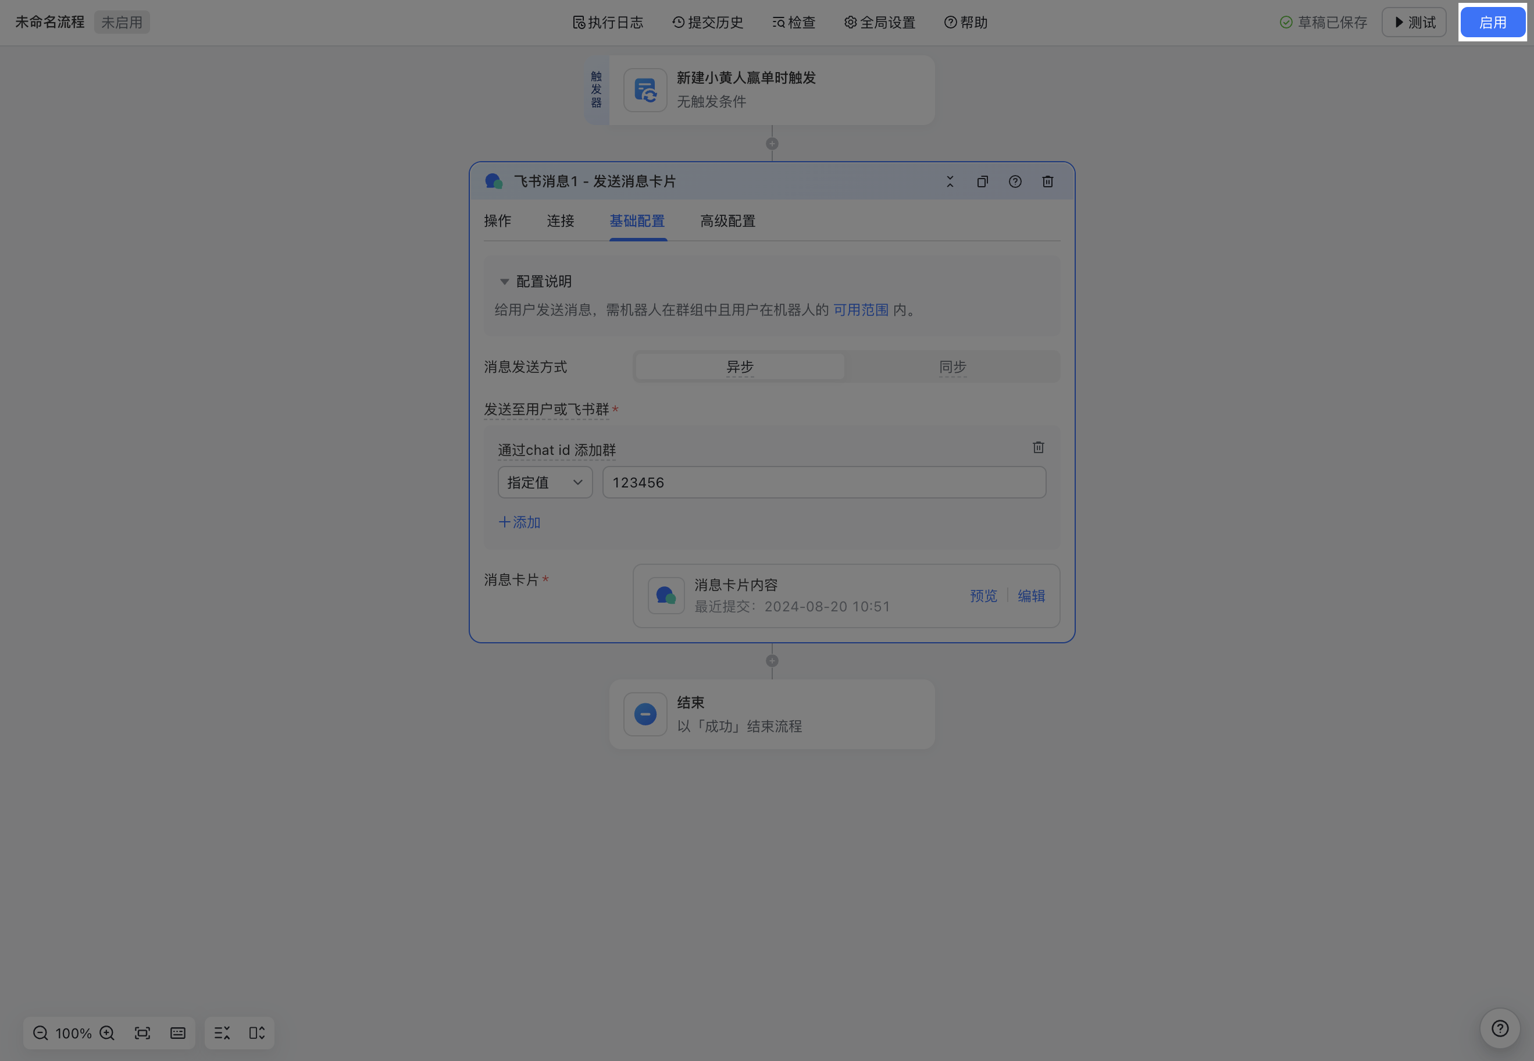Open the floating help button

pos(1500,1028)
